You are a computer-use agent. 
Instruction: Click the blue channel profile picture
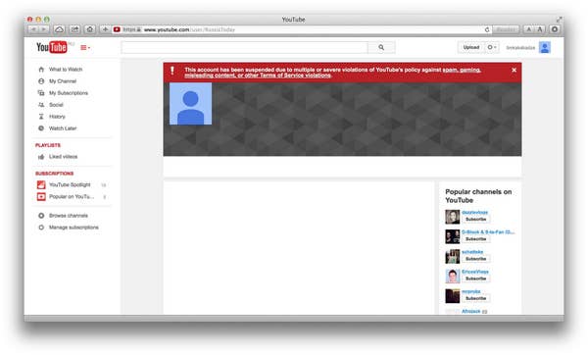(x=190, y=104)
